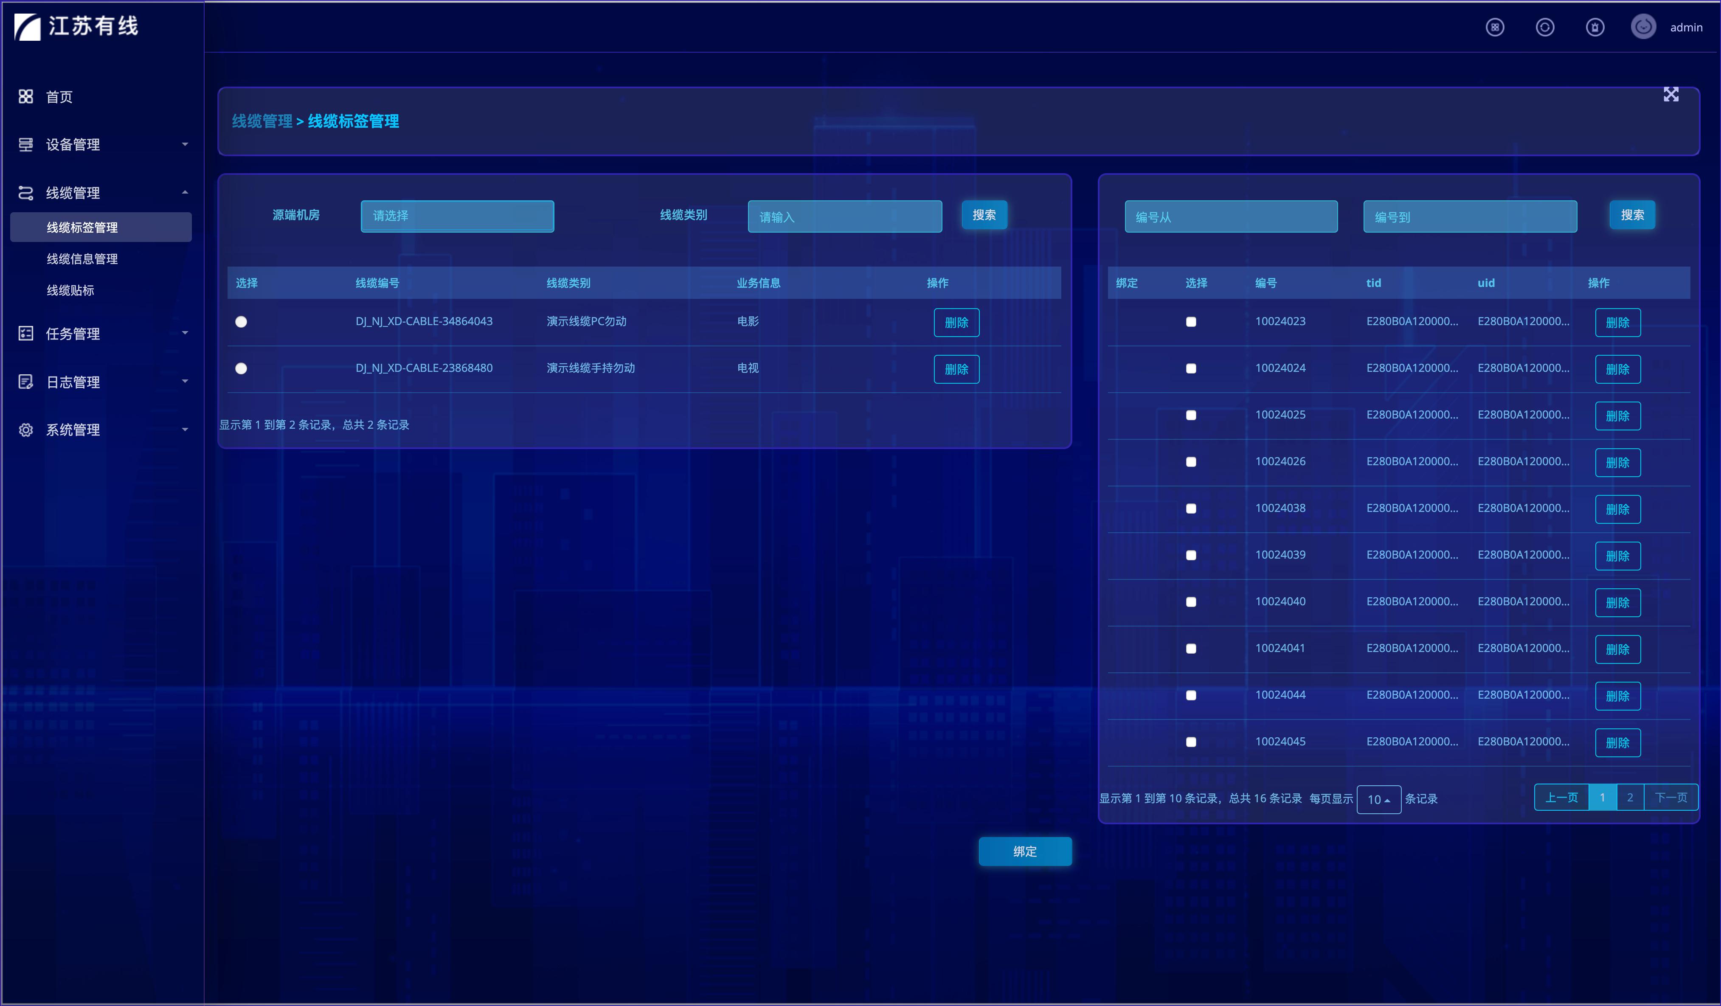This screenshot has width=1721, height=1006.
Task: Check the box for tag 10024039
Action: pyautogui.click(x=1191, y=555)
